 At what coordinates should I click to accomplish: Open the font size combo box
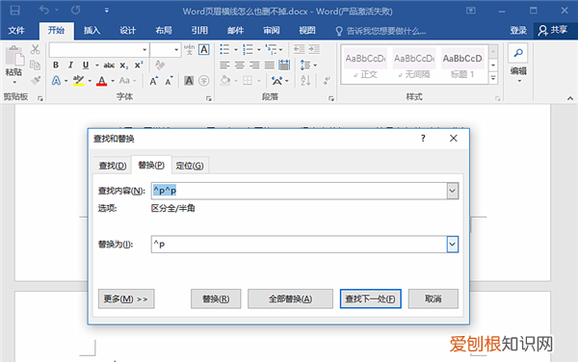tap(166, 50)
